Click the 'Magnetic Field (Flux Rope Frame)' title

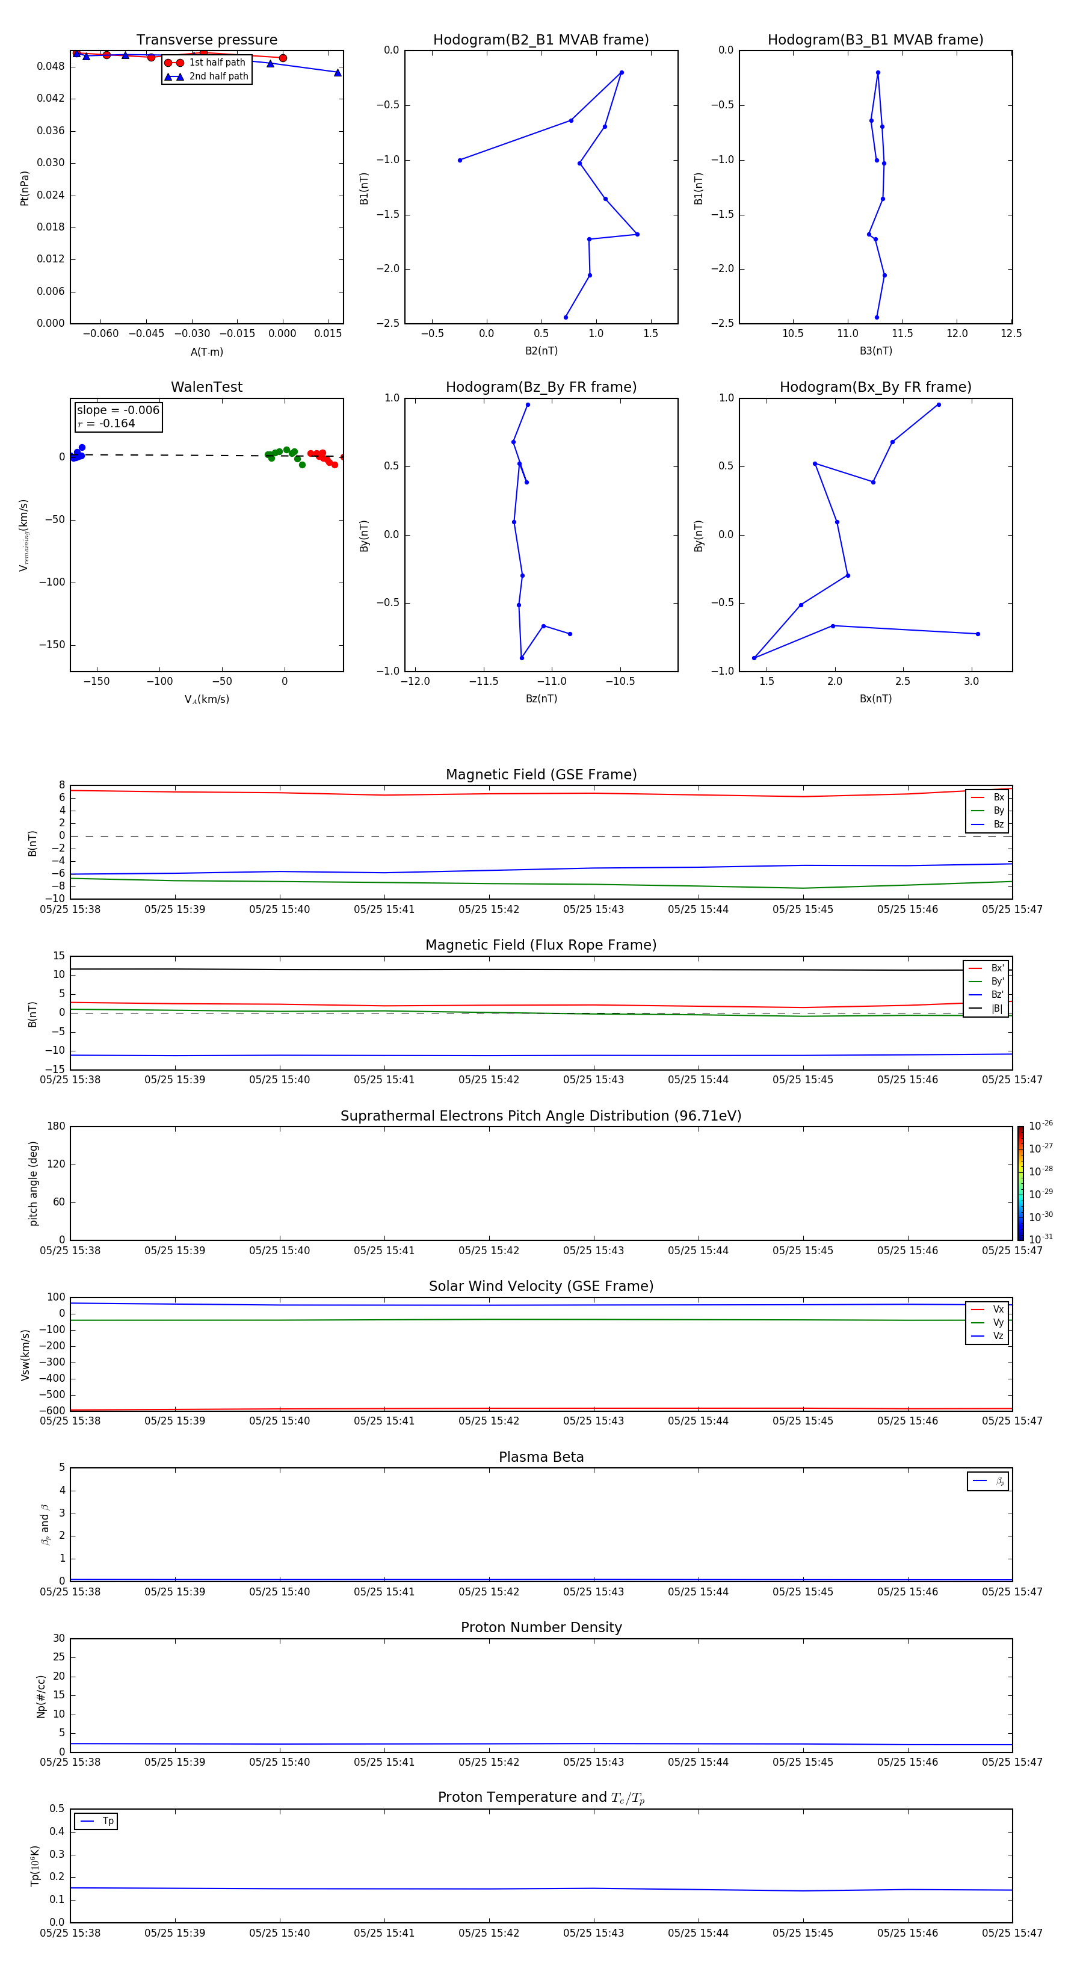[x=541, y=945]
